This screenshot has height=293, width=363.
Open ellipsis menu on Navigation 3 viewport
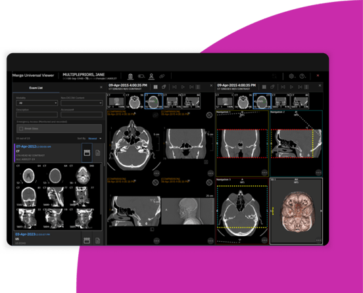point(264,240)
